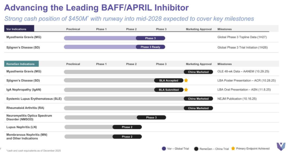The width and height of the screenshot is (289, 157).
Task: Open the NEJM Publication (10.16.25) milestone
Action: 237,99
